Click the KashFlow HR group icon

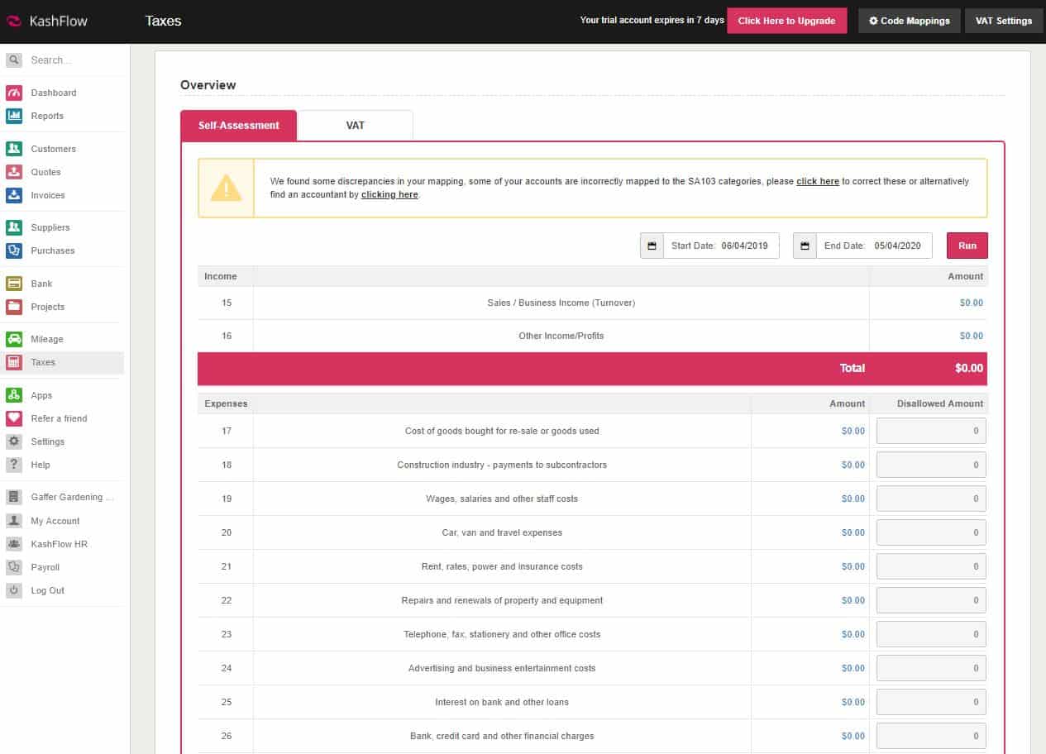14,544
